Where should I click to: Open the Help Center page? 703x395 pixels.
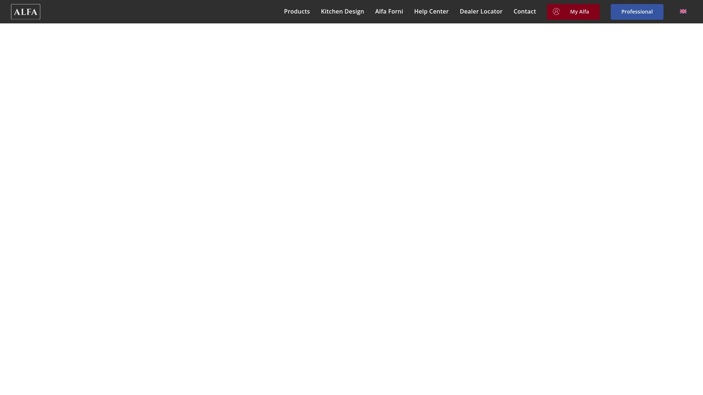(431, 11)
